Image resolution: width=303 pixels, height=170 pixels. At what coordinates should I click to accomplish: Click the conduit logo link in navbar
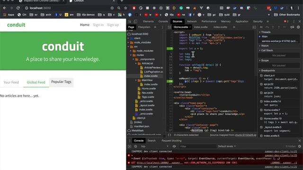pos(16,25)
